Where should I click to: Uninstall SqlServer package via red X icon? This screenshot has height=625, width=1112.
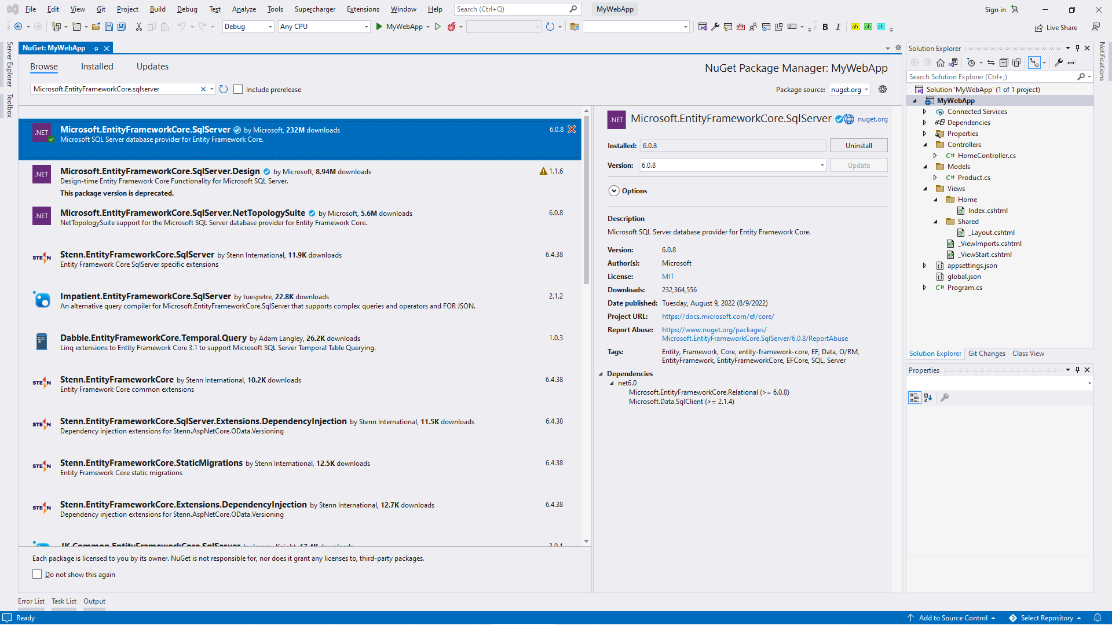point(572,130)
